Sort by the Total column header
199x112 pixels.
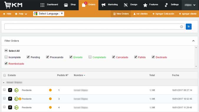(152, 75)
